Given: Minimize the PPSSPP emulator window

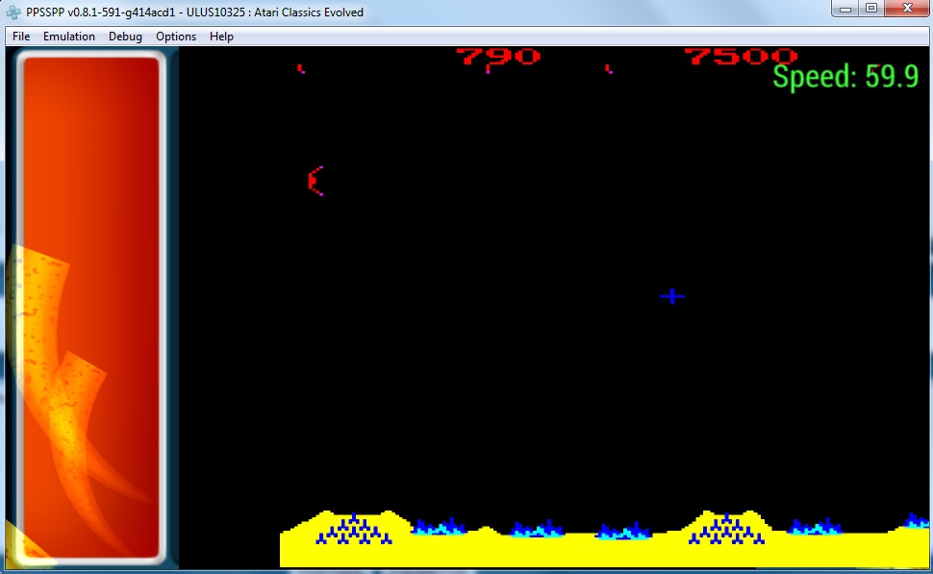Looking at the screenshot, I should (846, 9).
